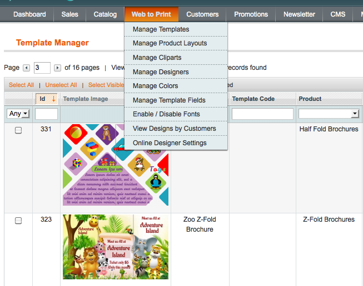Click the Template Image column header

(86, 99)
